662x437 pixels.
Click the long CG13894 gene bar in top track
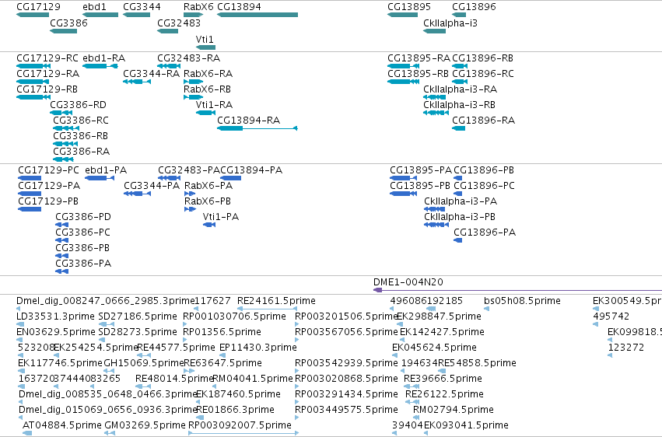[257, 15]
